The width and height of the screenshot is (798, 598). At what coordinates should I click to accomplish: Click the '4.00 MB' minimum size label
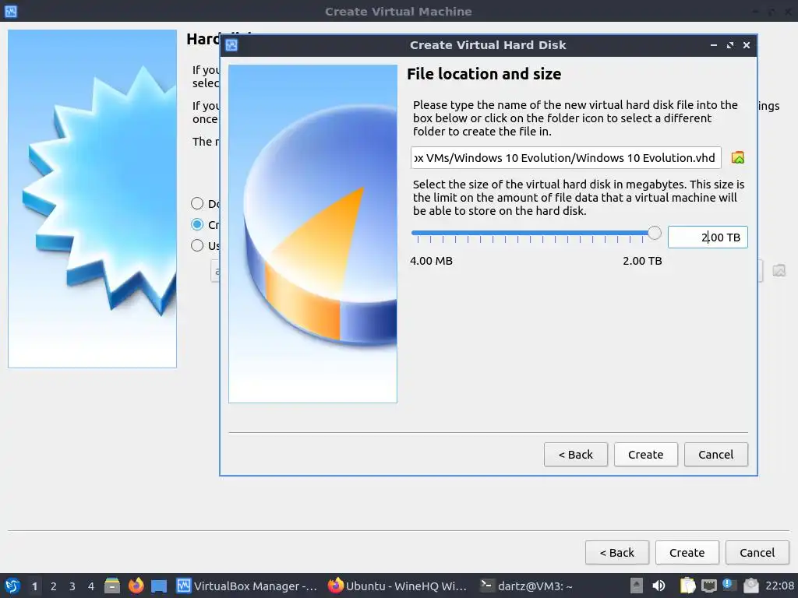point(431,261)
